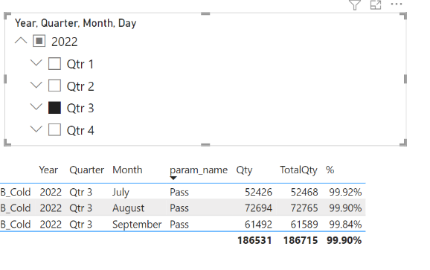430x270 pixels.
Task: Sort table by Month column header
Action: coord(127,170)
